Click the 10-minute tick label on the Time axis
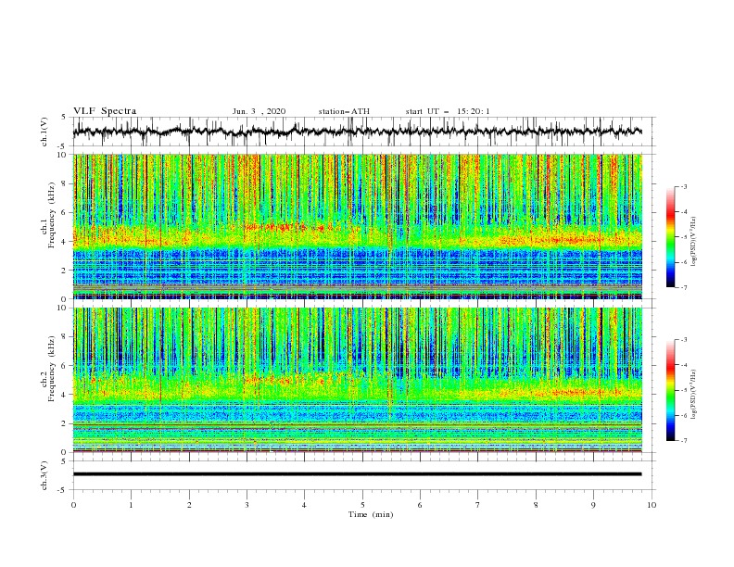This screenshot has width=734, height=567. [652, 505]
